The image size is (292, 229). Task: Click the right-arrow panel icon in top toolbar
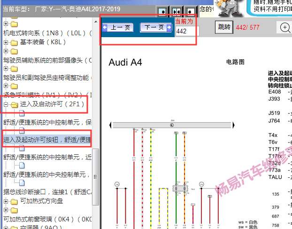pos(162,12)
